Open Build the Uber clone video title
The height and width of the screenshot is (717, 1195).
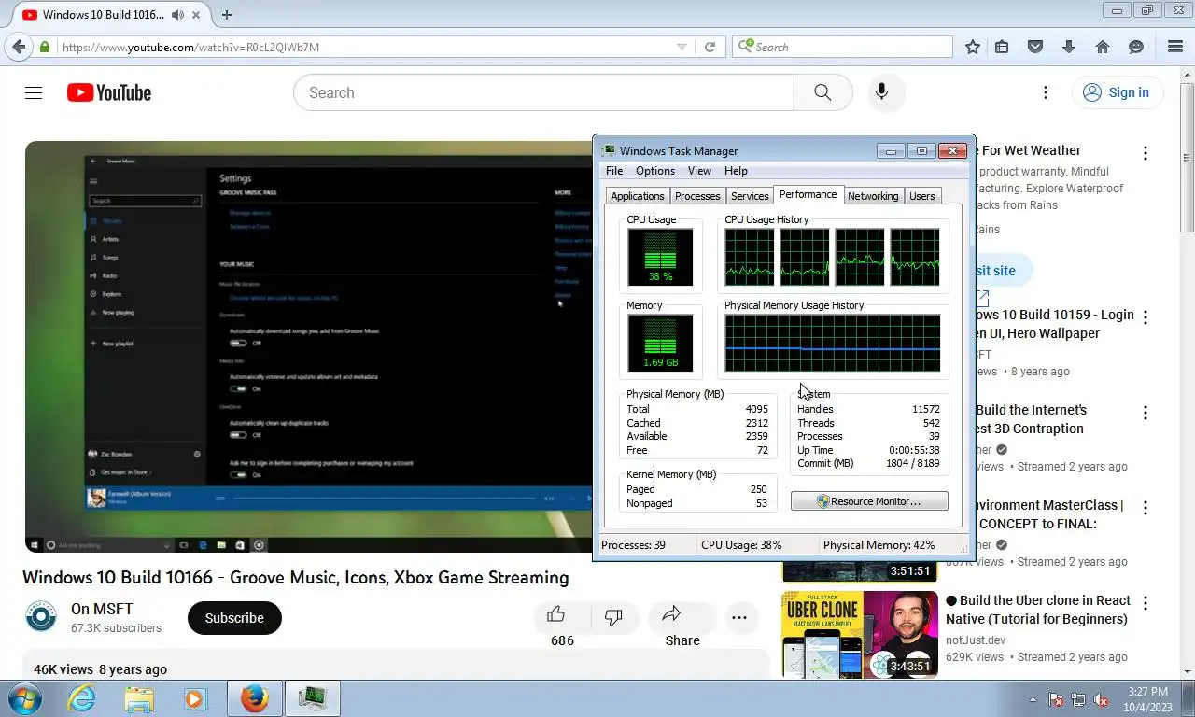click(x=1037, y=610)
